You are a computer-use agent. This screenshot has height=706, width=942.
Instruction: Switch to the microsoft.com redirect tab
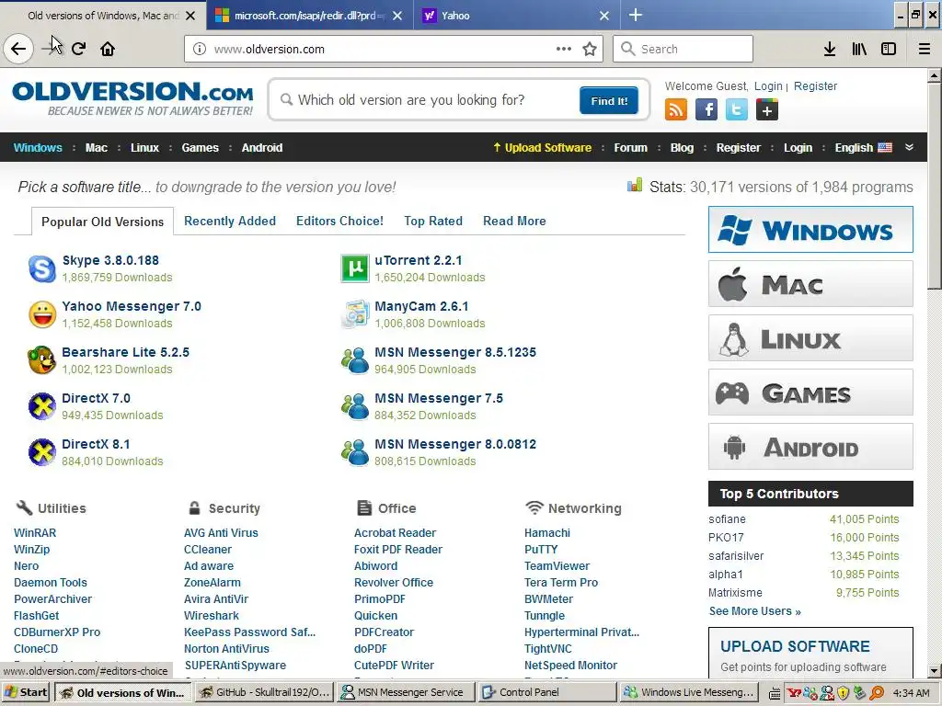click(x=309, y=16)
